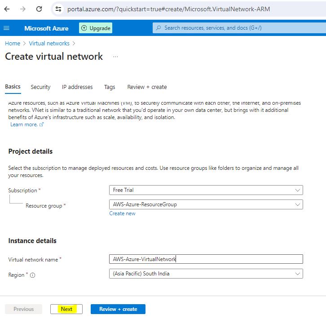The height and width of the screenshot is (319, 326).
Task: Switch to the IP addresses tab
Action: [x=77, y=87]
